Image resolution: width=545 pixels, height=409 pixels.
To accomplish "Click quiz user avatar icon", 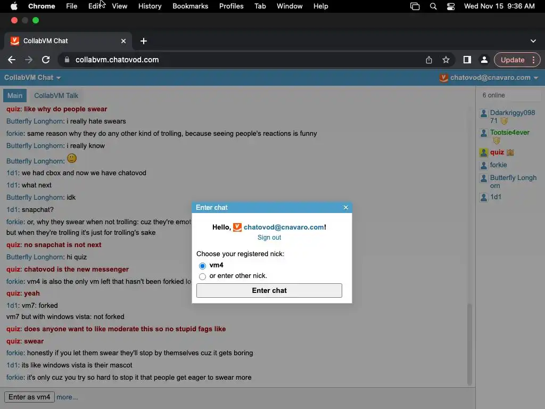I will point(483,152).
